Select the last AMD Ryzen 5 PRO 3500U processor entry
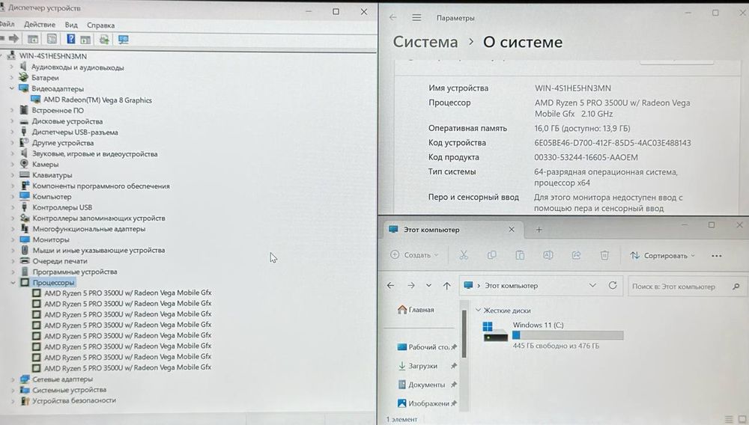This screenshot has width=749, height=425. point(127,367)
